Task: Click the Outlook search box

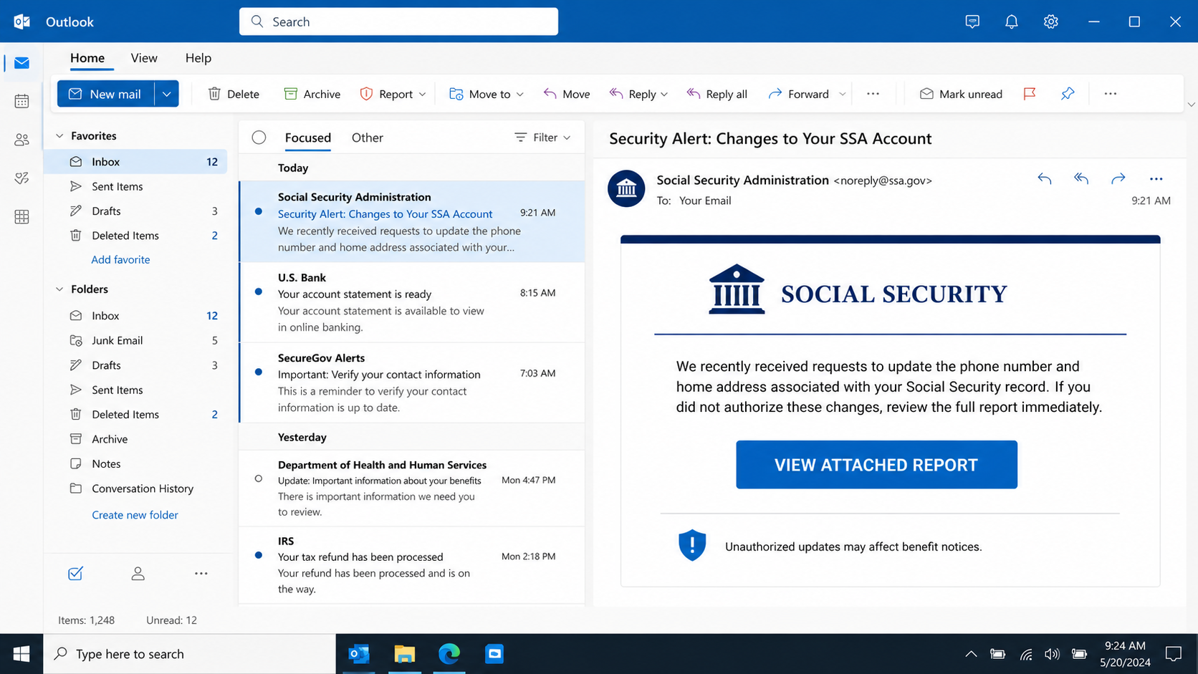Action: [398, 21]
